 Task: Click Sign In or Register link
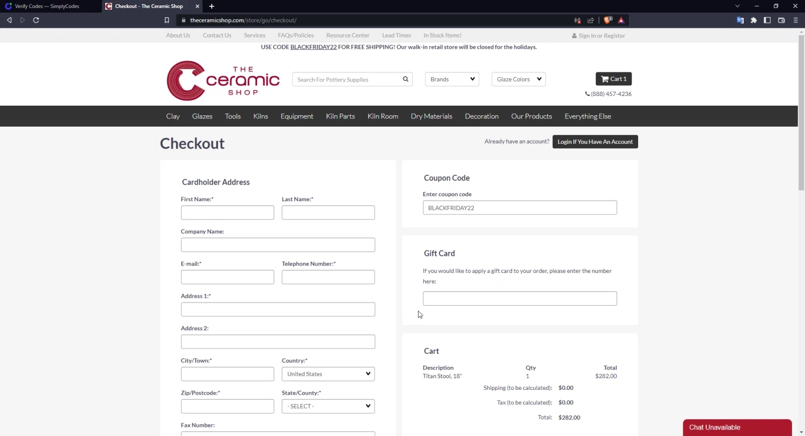point(598,36)
